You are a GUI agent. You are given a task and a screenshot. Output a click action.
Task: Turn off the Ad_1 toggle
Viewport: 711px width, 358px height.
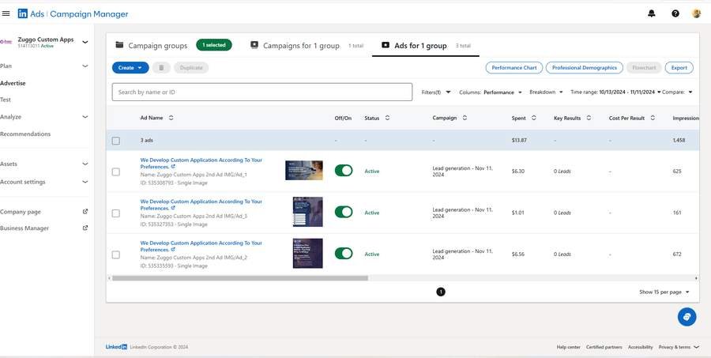click(344, 171)
